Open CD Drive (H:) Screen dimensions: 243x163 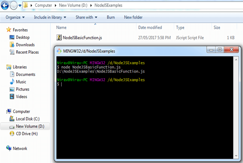point(27,134)
